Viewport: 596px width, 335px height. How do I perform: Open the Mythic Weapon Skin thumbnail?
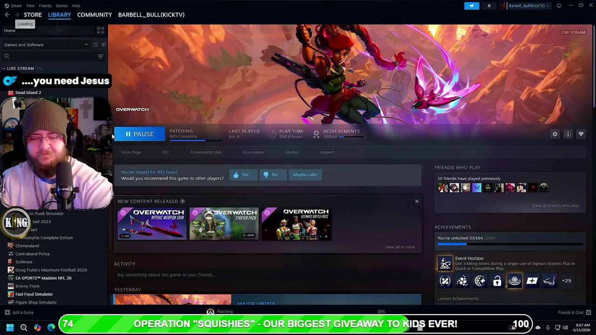click(152, 224)
